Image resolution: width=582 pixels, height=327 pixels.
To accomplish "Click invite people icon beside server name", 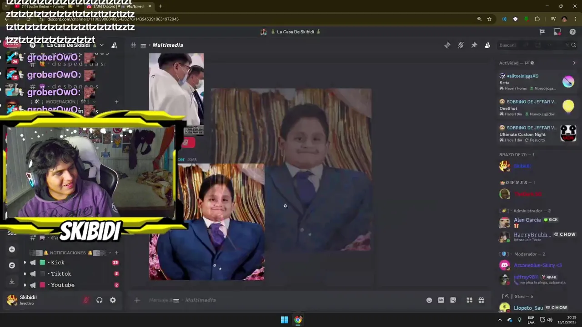I will tap(114, 45).
